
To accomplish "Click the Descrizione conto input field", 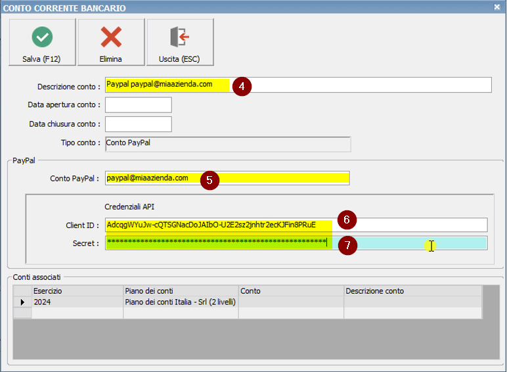I will 298,85.
